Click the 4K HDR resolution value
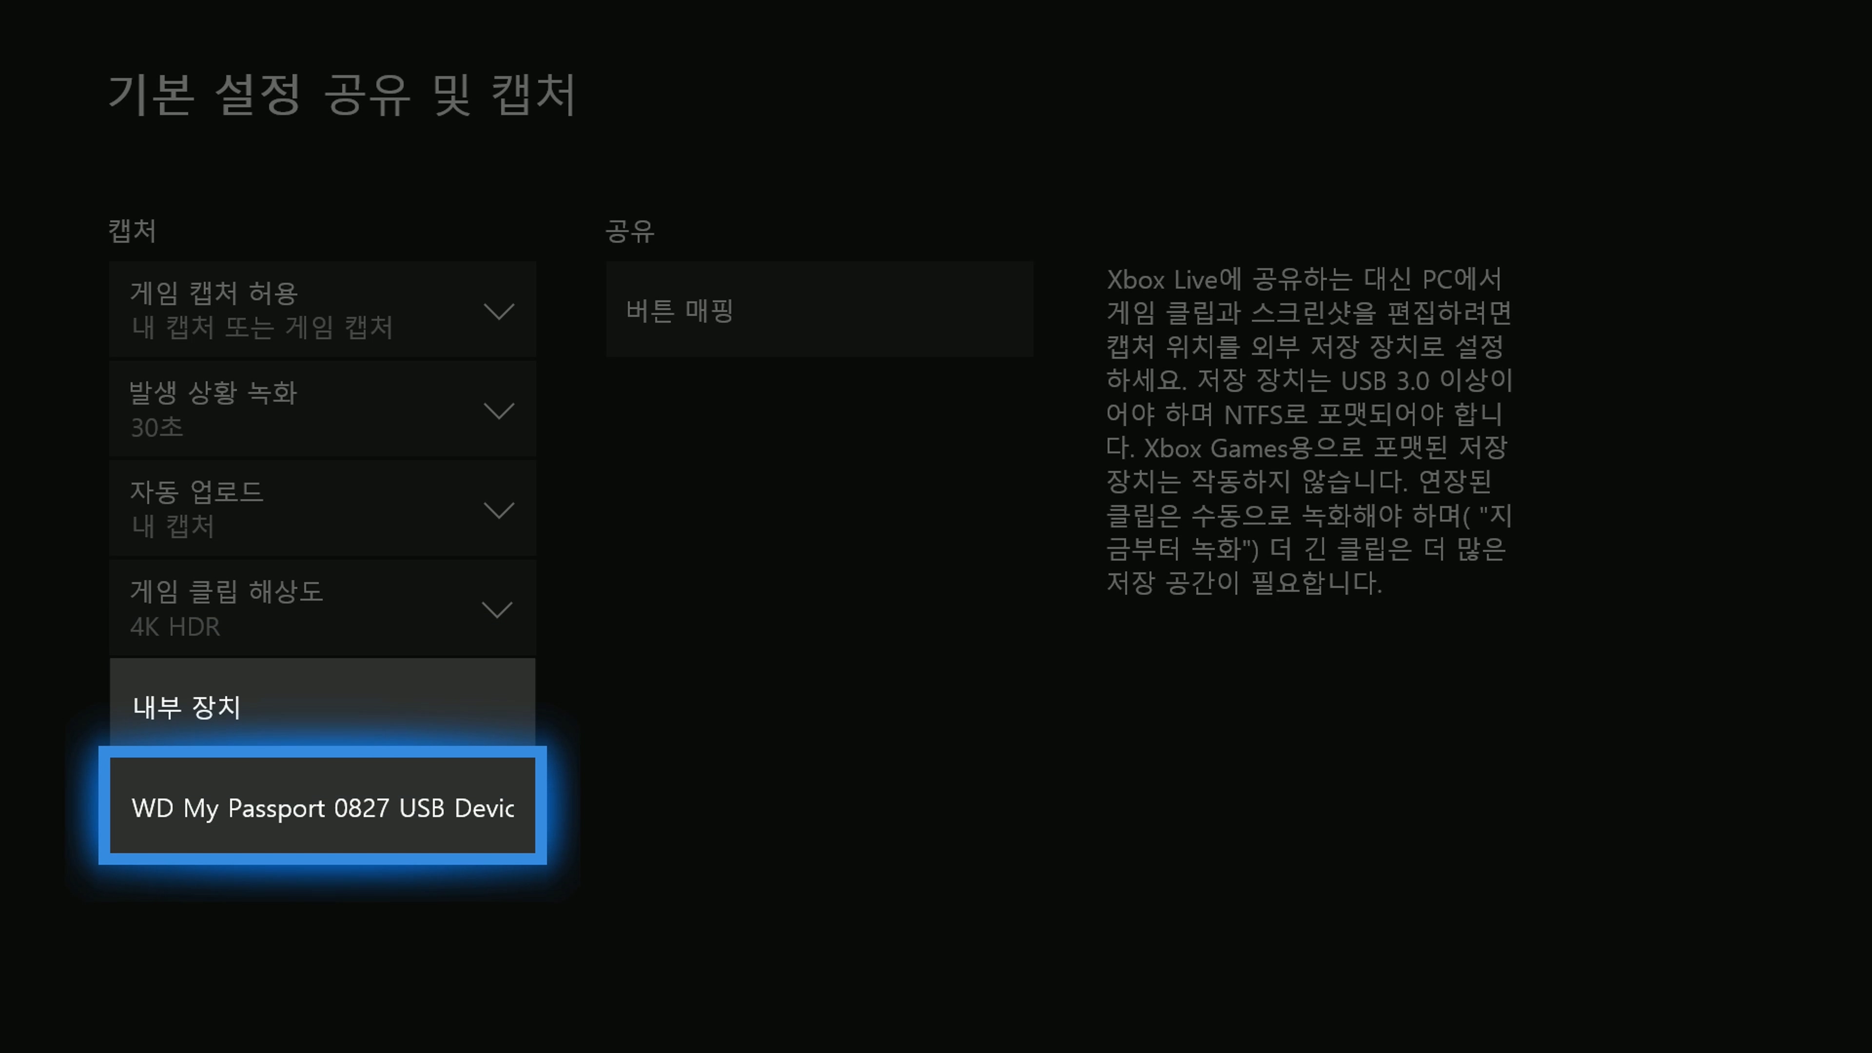 (175, 626)
